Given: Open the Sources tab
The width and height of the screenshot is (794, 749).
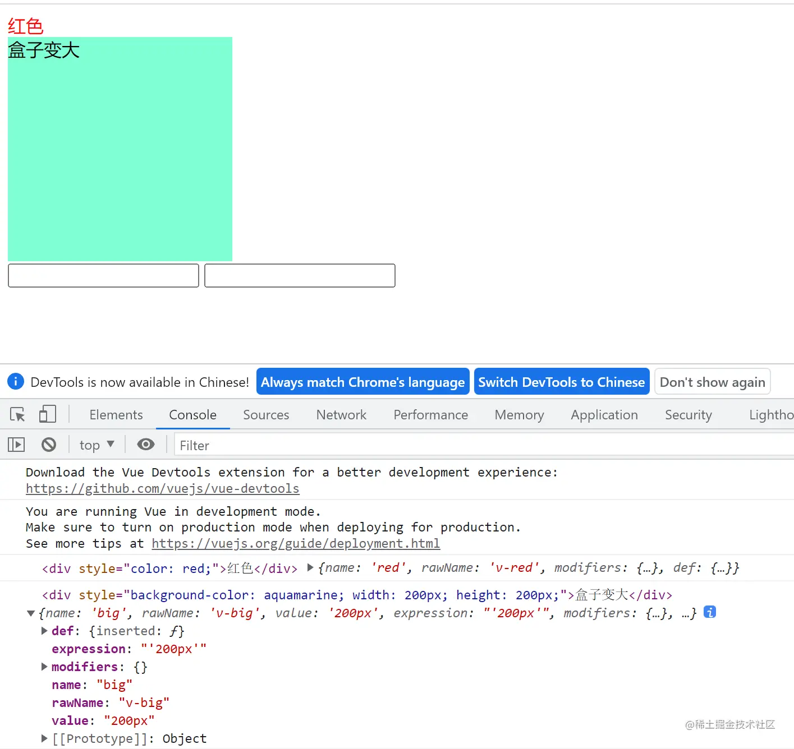Looking at the screenshot, I should (266, 415).
